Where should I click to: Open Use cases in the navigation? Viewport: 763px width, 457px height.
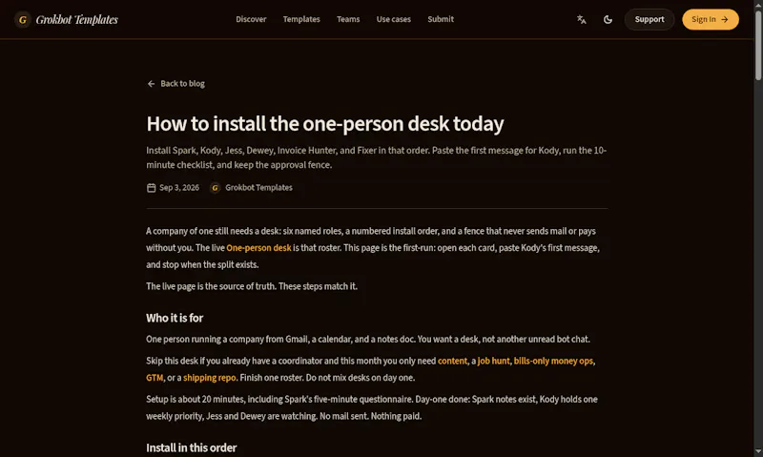[x=394, y=19]
